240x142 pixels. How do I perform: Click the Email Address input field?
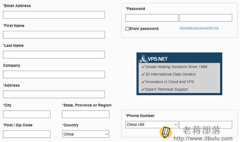tap(54, 15)
